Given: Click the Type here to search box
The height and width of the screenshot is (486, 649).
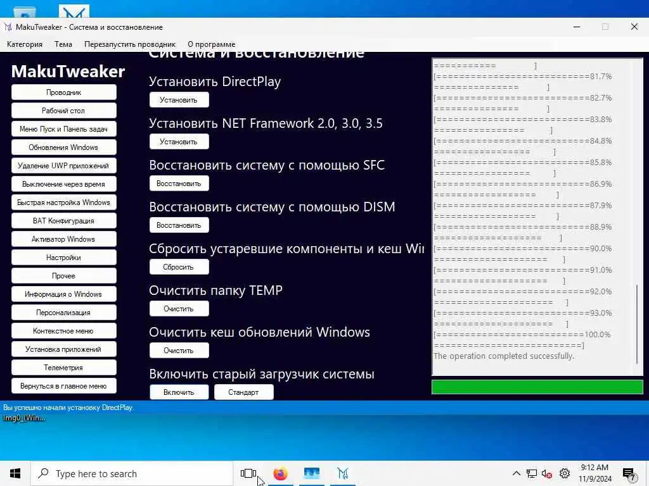Looking at the screenshot, I should [132, 473].
